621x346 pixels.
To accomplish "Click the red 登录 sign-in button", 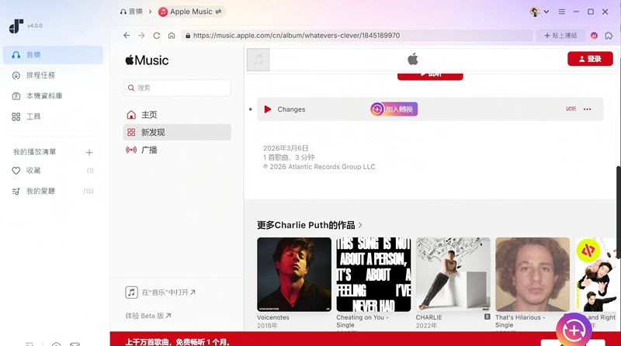I will coord(590,59).
